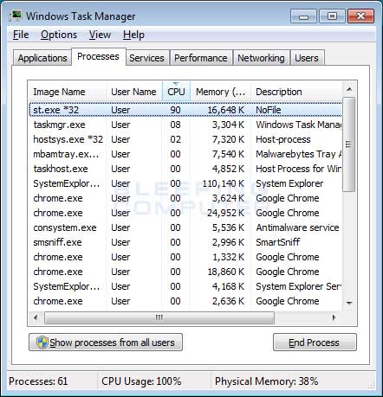The height and width of the screenshot is (397, 383).
Task: Open the Options menu
Action: [59, 35]
